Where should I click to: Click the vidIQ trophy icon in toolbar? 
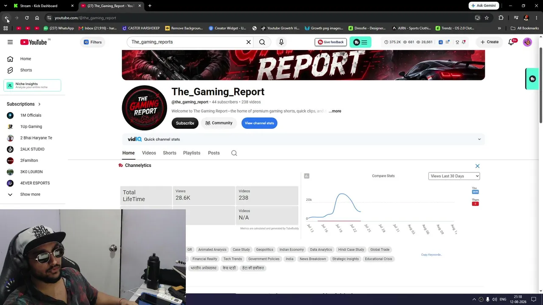tap(457, 42)
